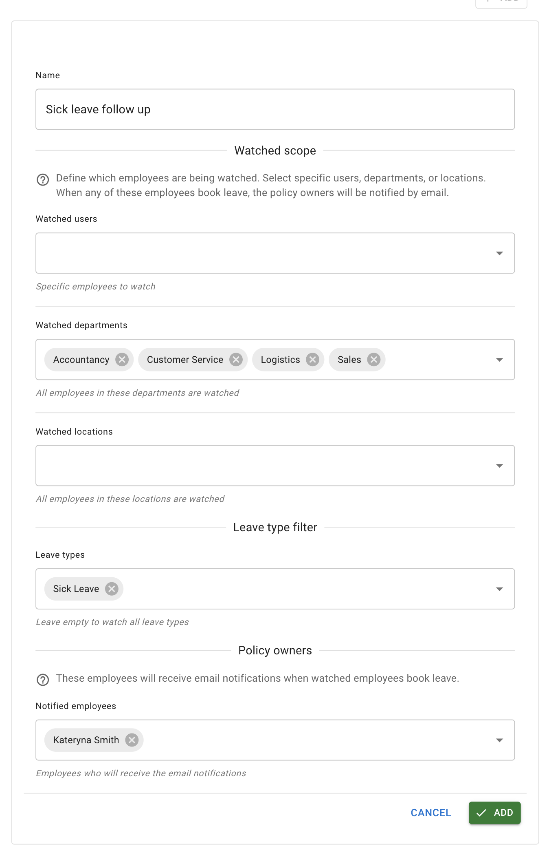Open the Watched users dropdown

tap(500, 253)
